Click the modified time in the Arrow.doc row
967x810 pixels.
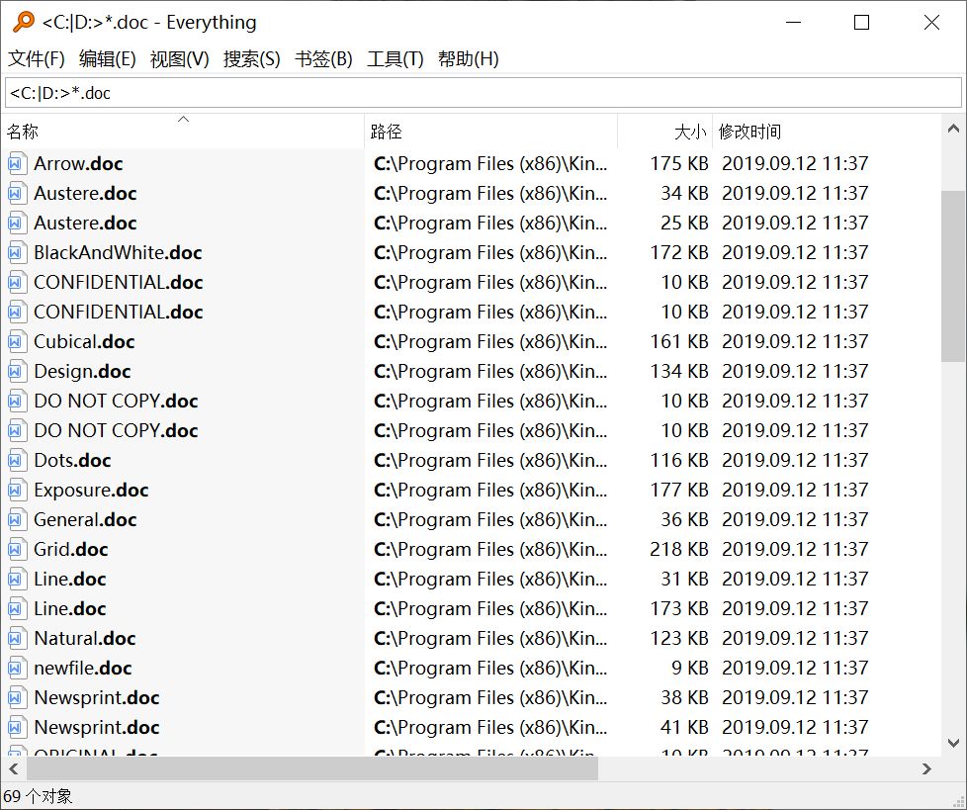[x=796, y=164]
